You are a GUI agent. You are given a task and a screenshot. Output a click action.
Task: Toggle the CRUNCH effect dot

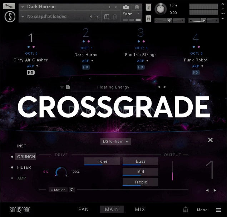coord(12,157)
